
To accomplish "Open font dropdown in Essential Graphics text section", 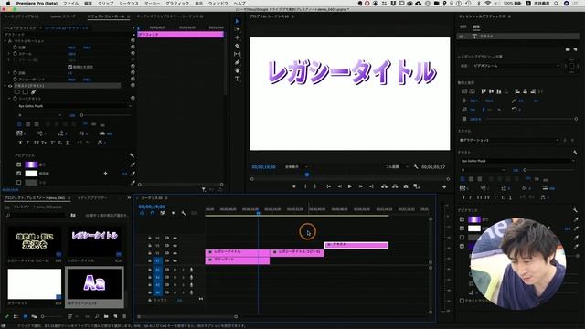I will click(x=517, y=161).
